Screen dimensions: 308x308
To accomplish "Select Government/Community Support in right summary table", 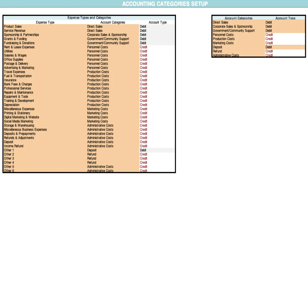I will (x=234, y=31).
